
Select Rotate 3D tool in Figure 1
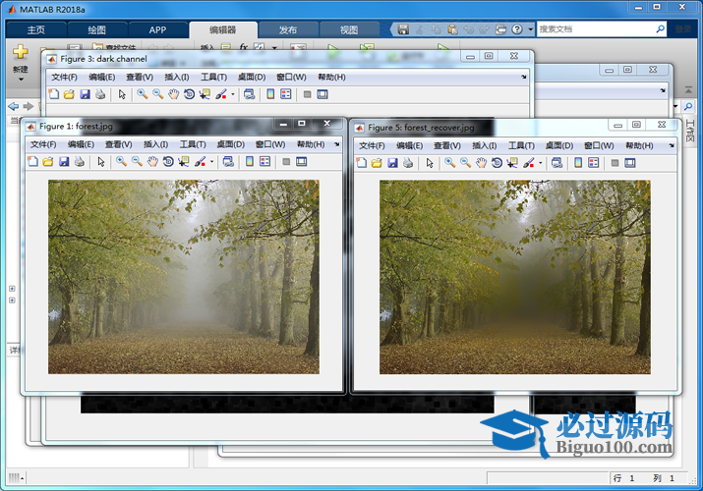[168, 162]
